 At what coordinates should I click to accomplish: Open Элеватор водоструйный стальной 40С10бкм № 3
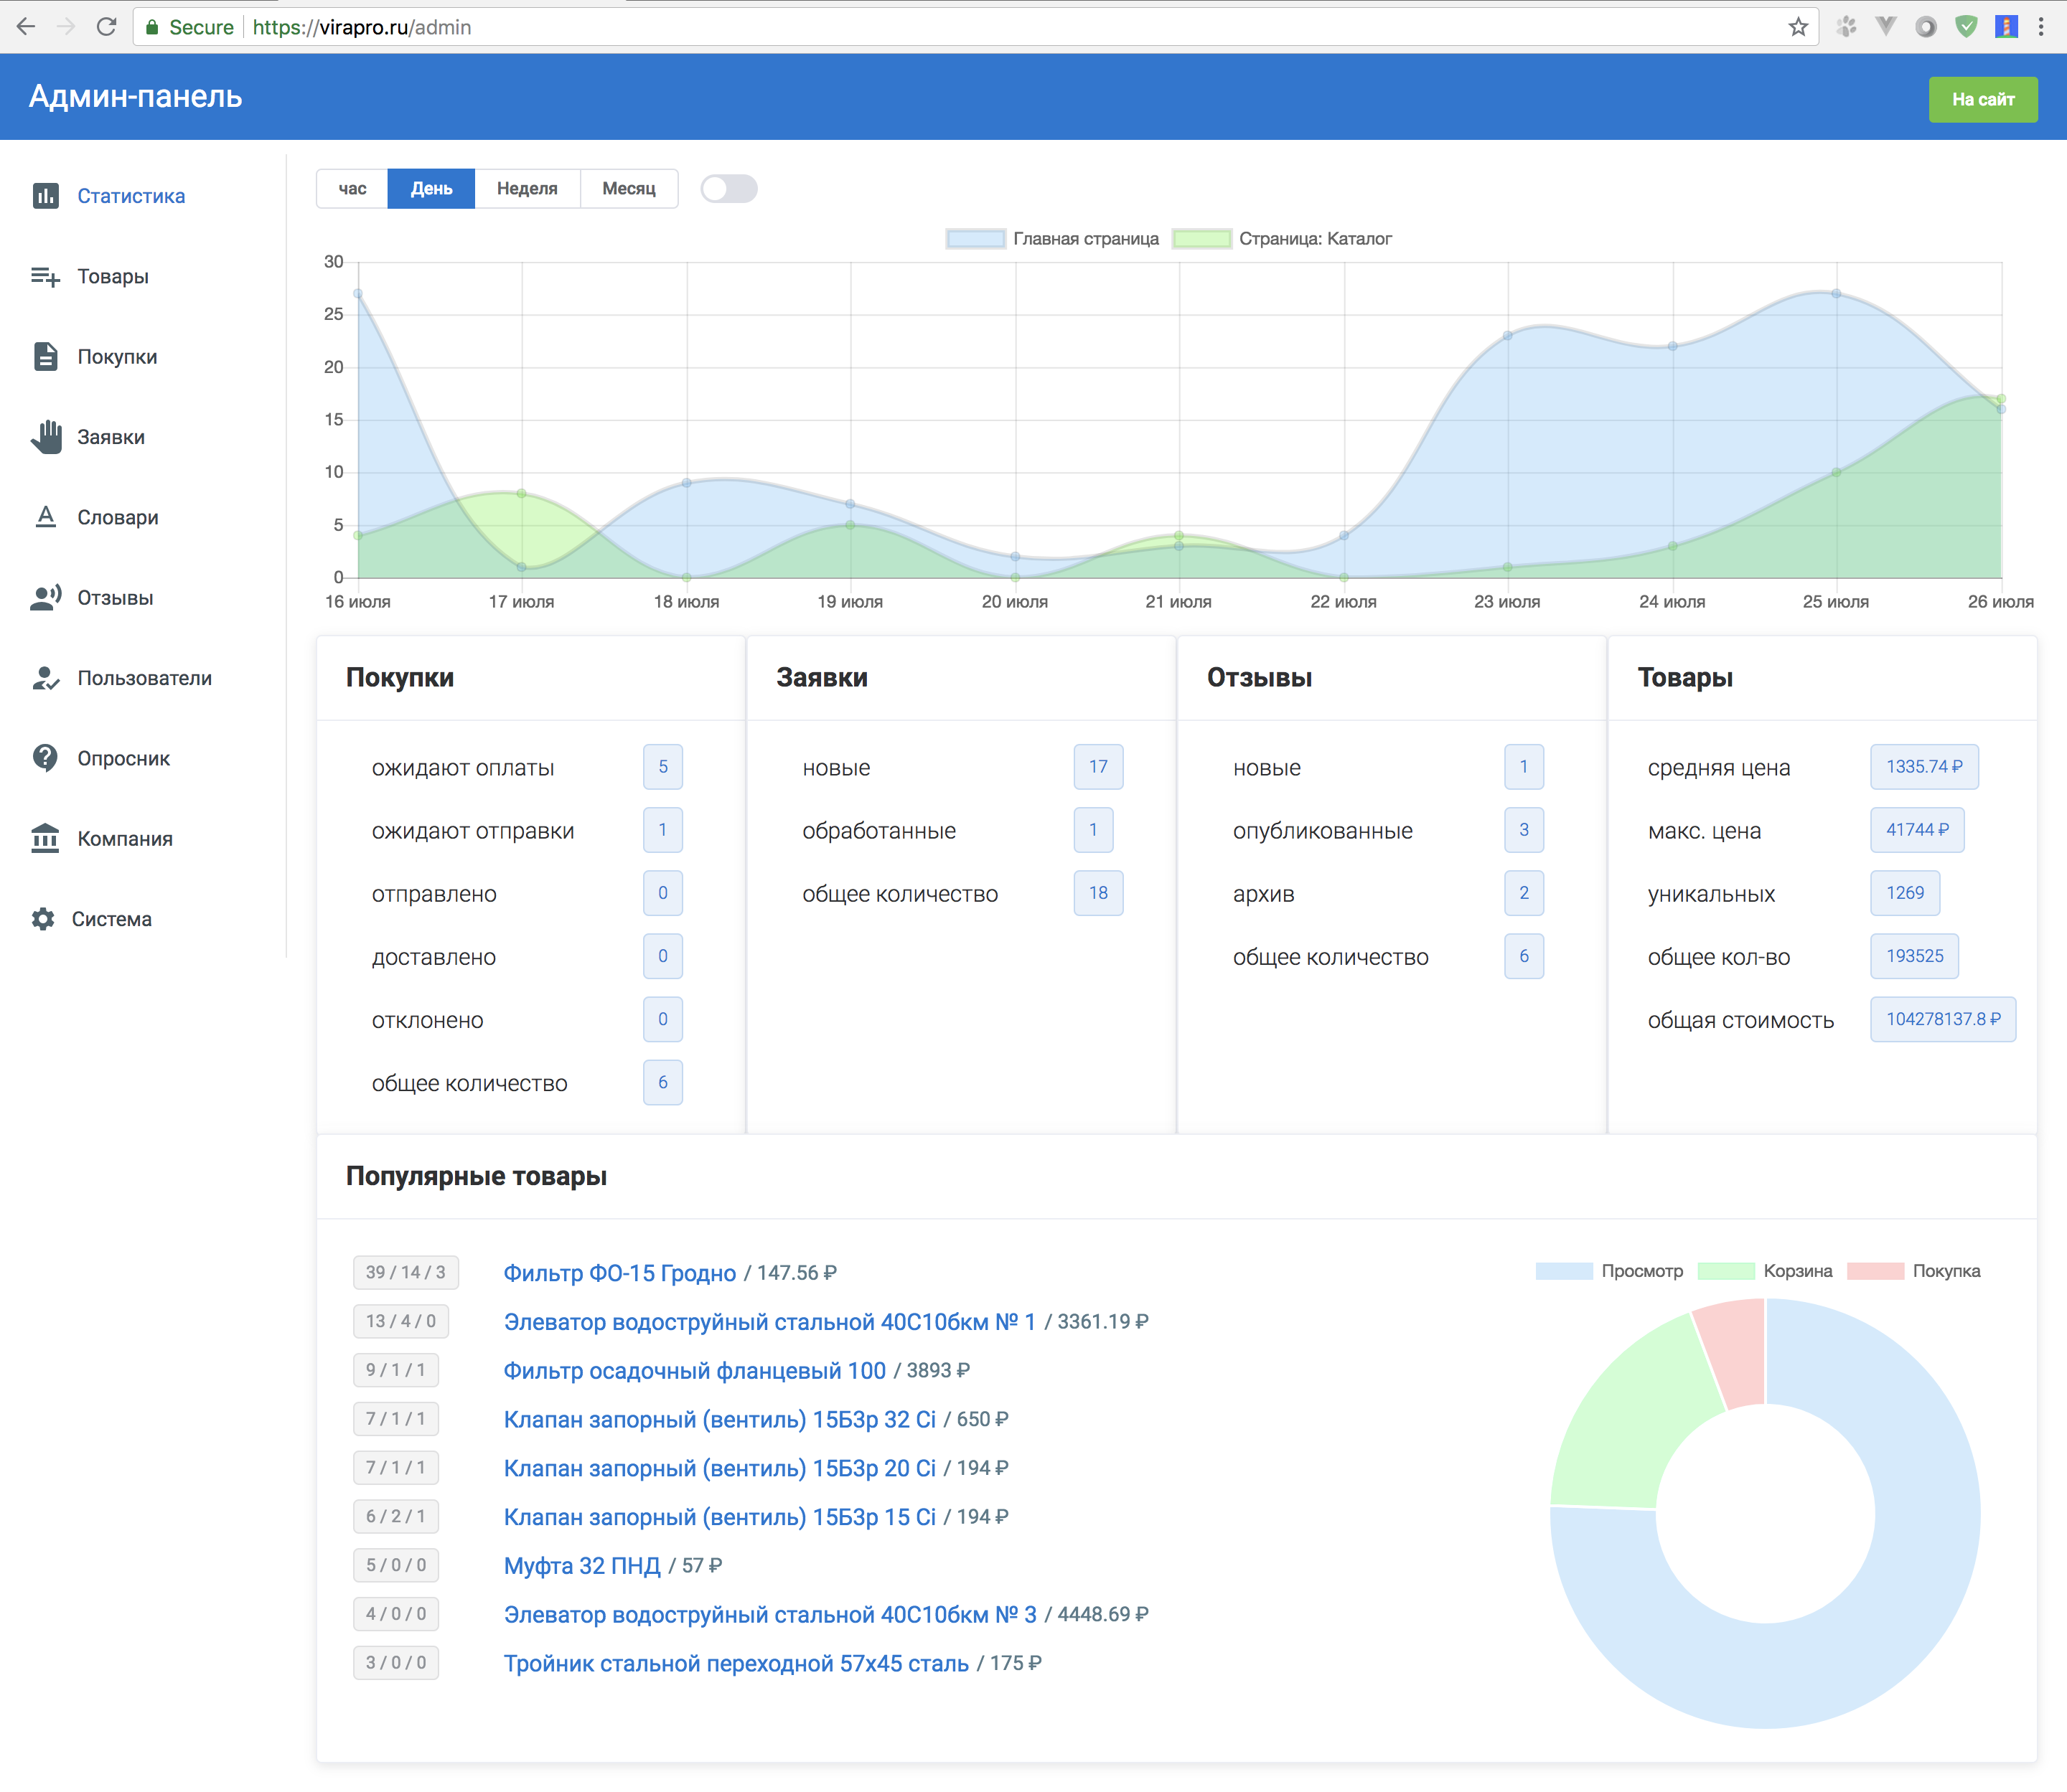[x=770, y=1615]
